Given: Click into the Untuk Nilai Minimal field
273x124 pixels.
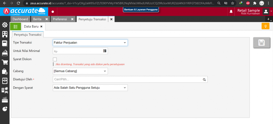Looking at the screenshot, I should tap(80, 51).
